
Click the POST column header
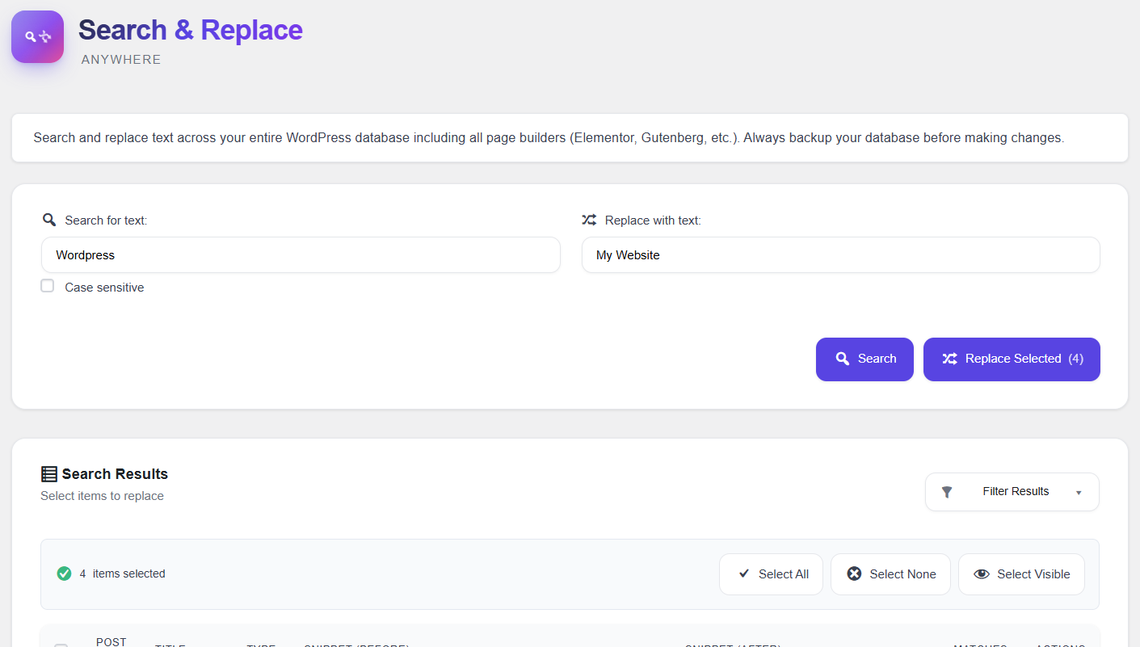click(x=111, y=641)
